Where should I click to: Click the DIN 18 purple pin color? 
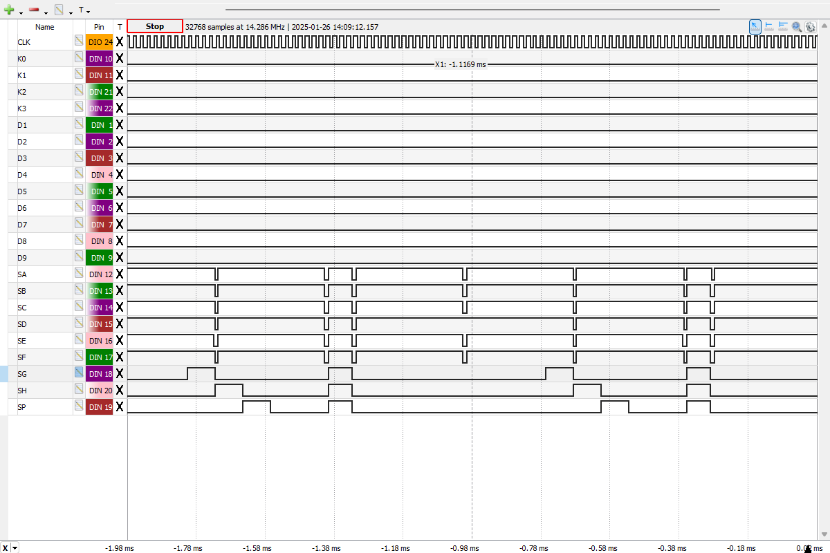[100, 374]
